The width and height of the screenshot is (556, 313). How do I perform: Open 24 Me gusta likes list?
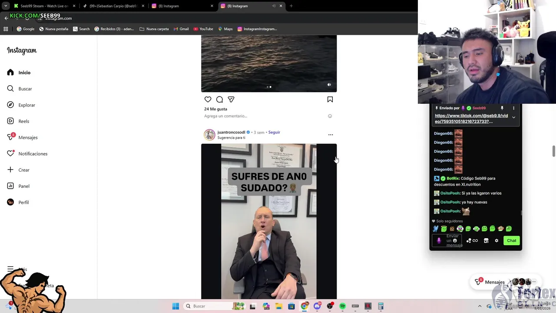(215, 109)
